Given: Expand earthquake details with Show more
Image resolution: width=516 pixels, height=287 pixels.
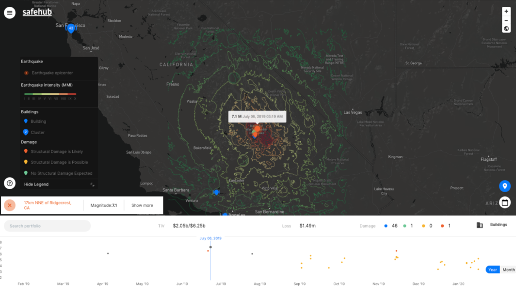Looking at the screenshot, I should 142,205.
